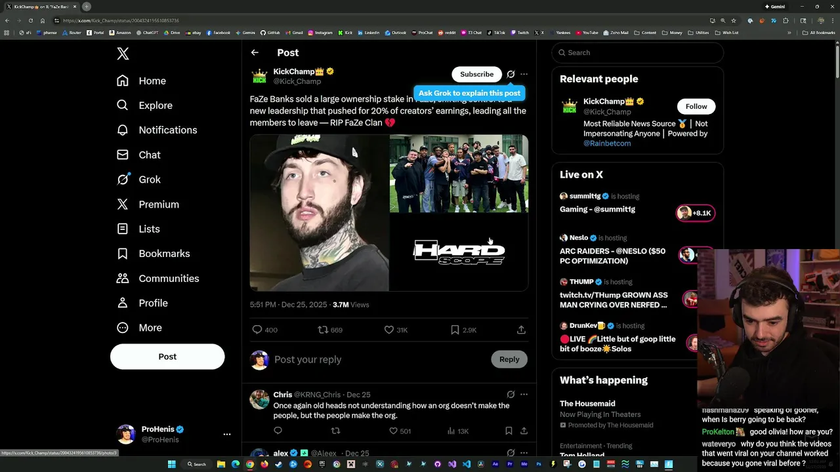
Task: Click the back arrow beside Post heading
Action: click(255, 52)
